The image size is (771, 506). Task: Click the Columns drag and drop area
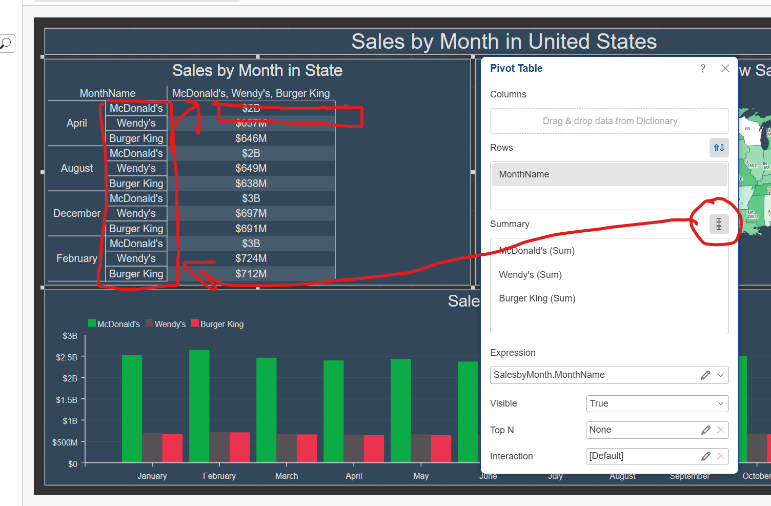609,121
